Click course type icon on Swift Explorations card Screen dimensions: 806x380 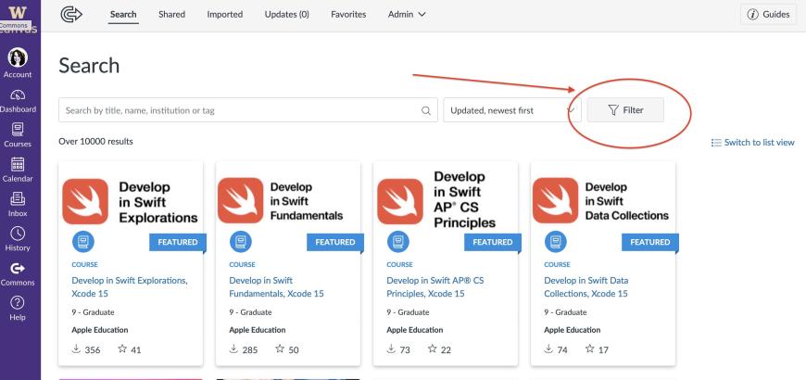tap(83, 242)
